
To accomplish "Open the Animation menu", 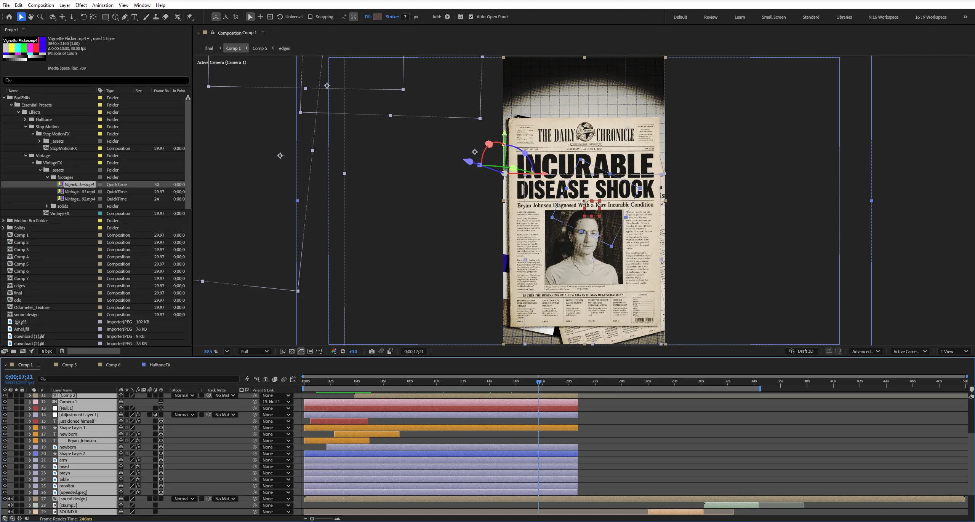I will (103, 5).
